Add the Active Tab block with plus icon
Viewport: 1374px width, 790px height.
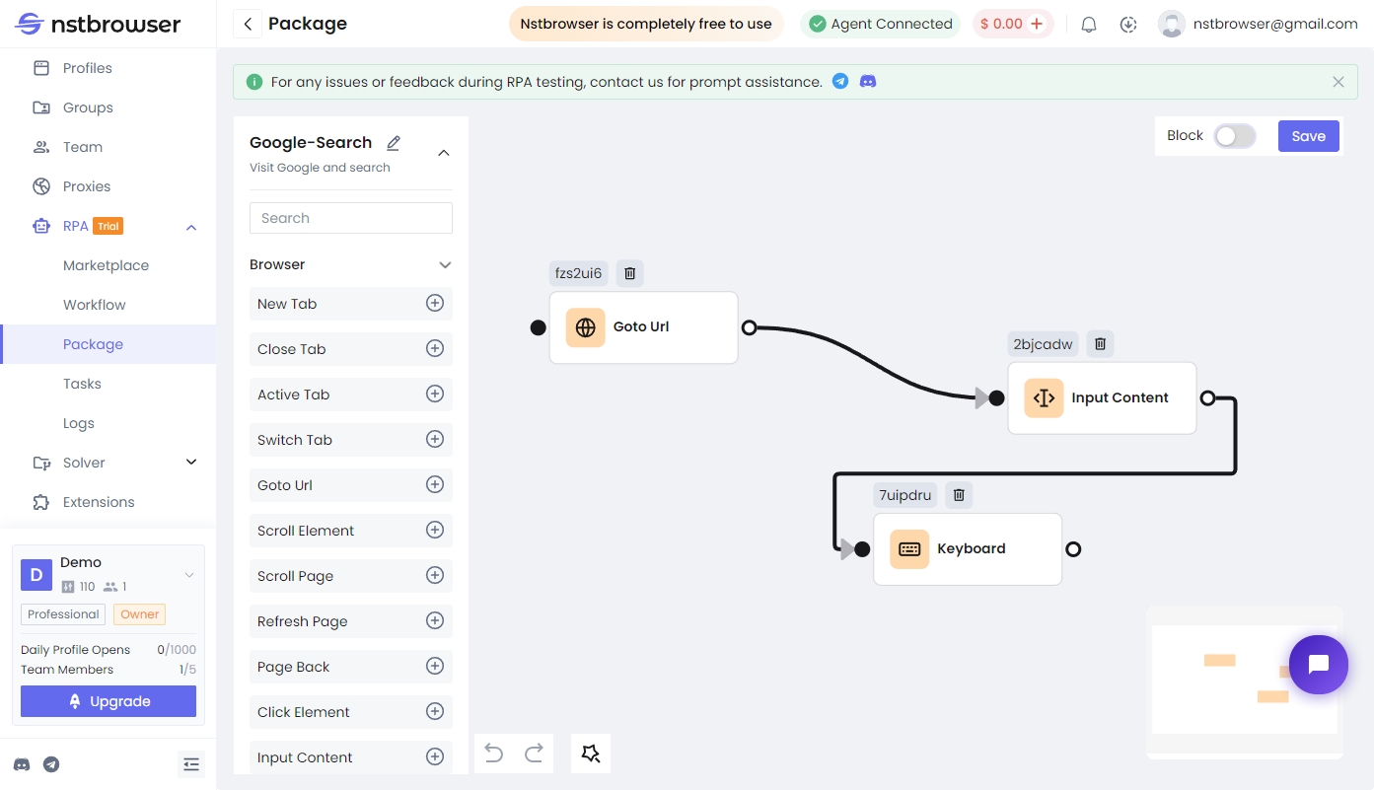(x=435, y=394)
